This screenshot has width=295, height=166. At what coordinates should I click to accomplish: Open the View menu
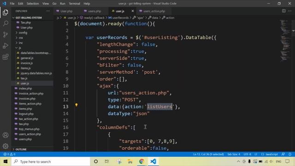click(x=45, y=3)
